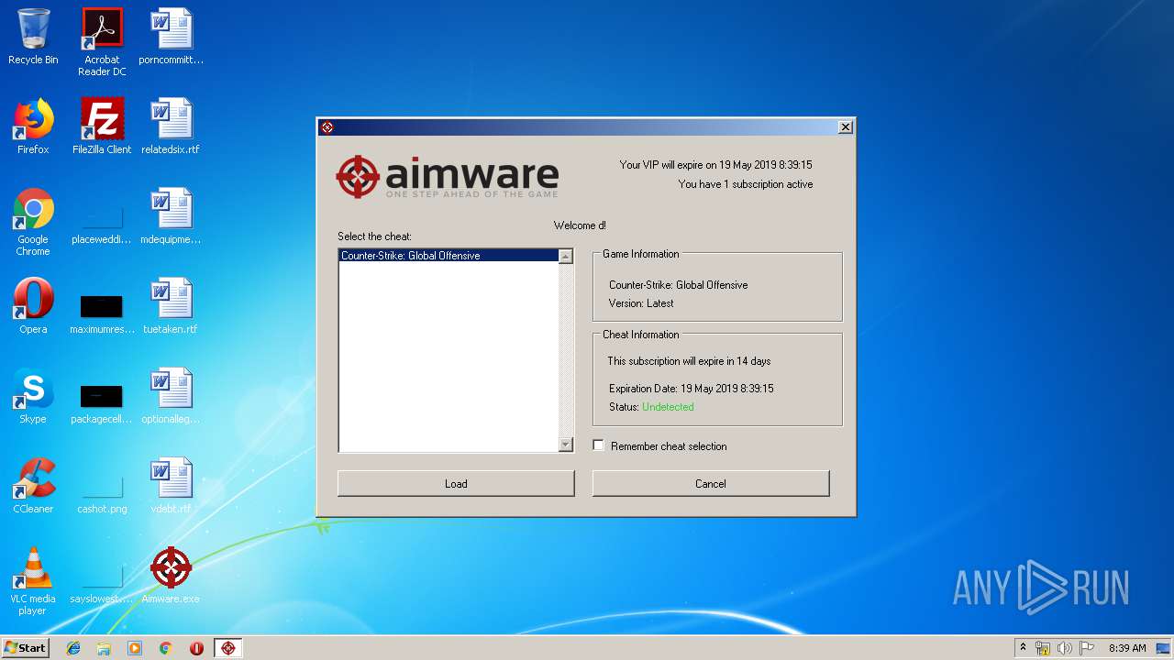Select the porncommitt... Word document icon
Viewport: 1174px width, 660px height.
(172, 37)
